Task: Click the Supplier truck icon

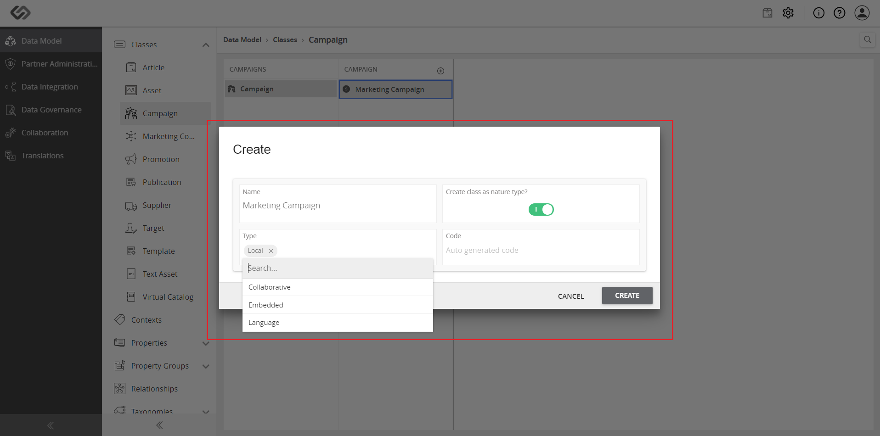Action: tap(131, 206)
